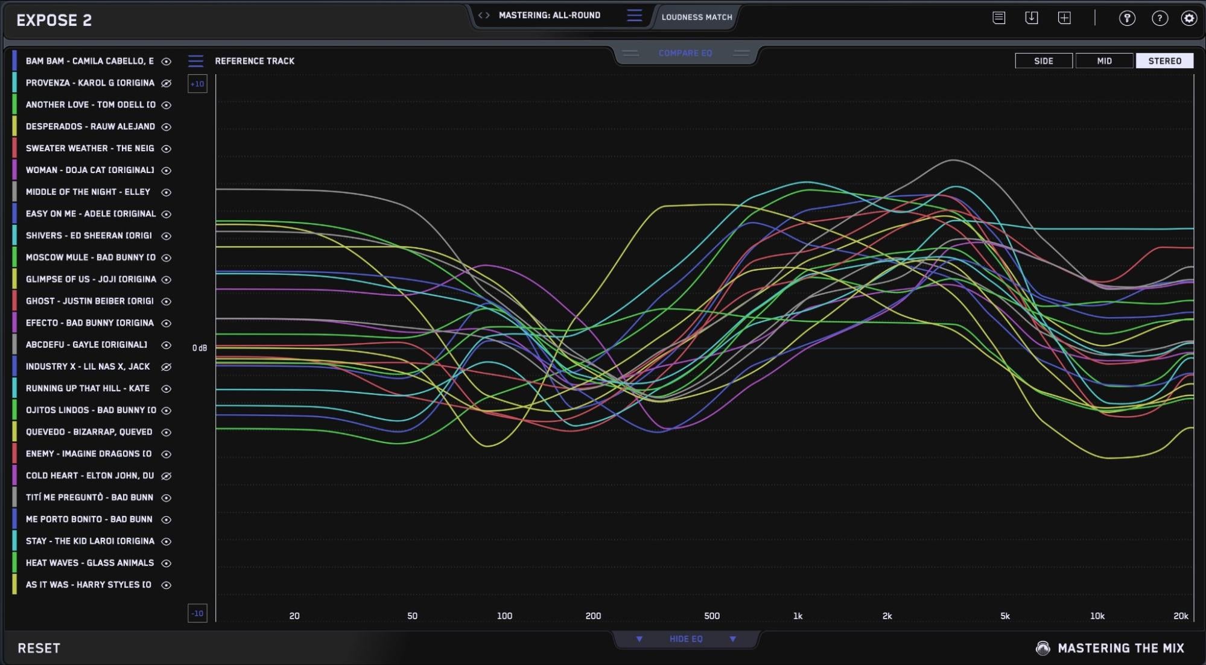Click the download/import icon in header

tap(1032, 18)
